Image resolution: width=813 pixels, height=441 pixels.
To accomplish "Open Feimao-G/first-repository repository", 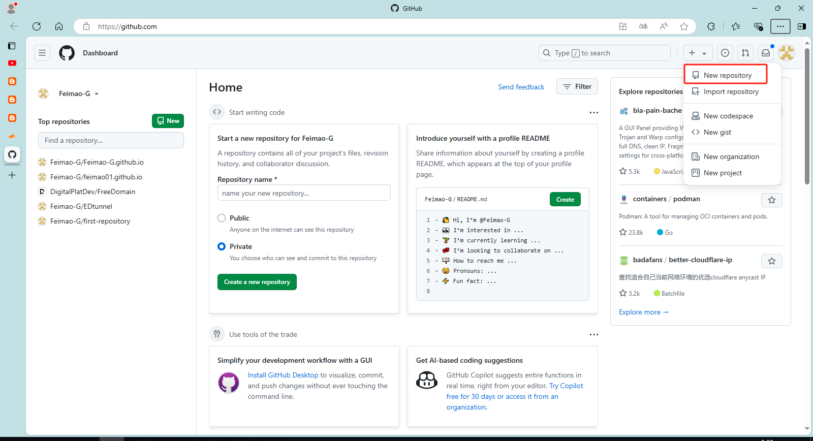I will [90, 221].
